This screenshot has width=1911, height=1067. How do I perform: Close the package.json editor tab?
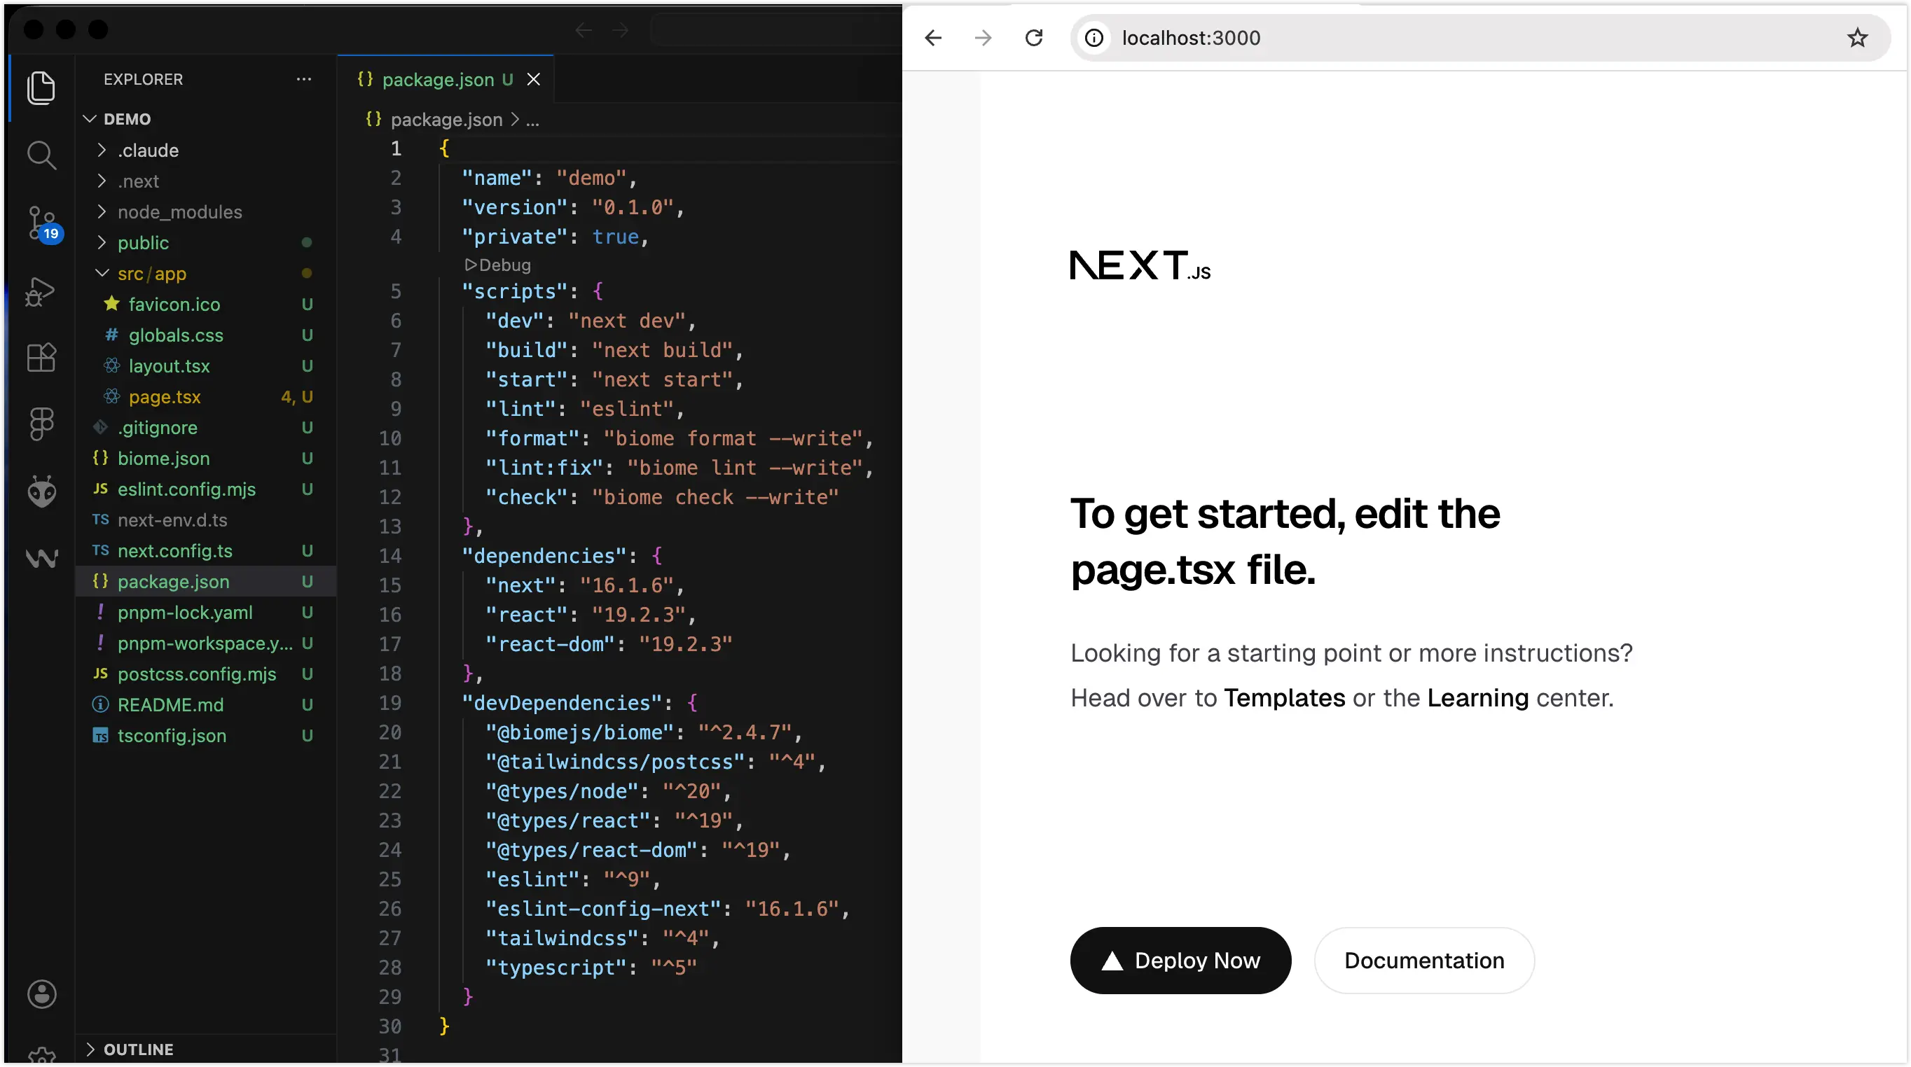coord(533,79)
